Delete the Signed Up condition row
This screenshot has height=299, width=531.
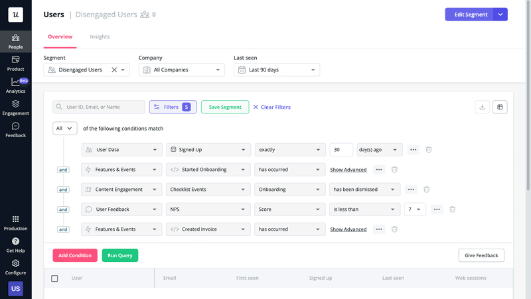tap(429, 150)
